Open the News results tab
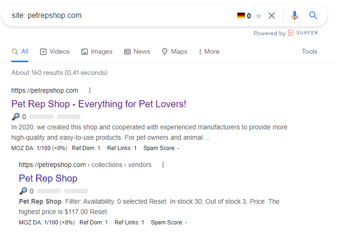The width and height of the screenshot is (337, 239). coord(137,52)
